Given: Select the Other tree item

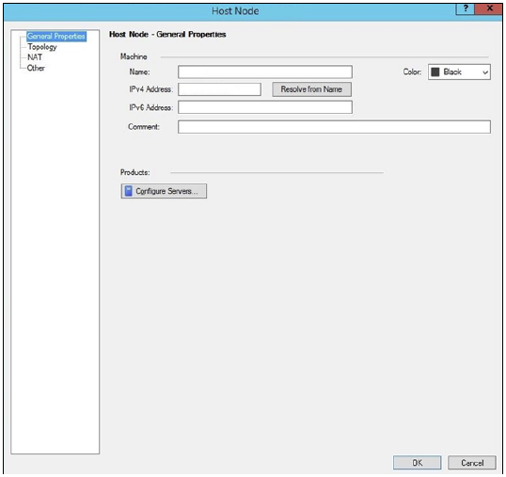Looking at the screenshot, I should pyautogui.click(x=36, y=68).
